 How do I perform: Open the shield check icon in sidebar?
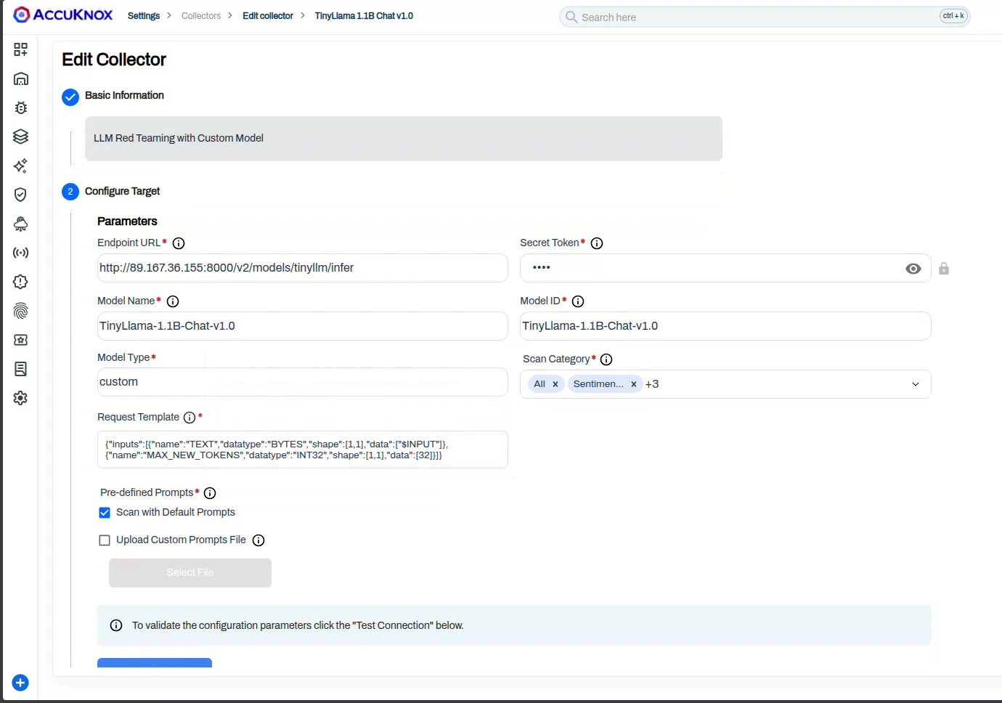point(20,195)
